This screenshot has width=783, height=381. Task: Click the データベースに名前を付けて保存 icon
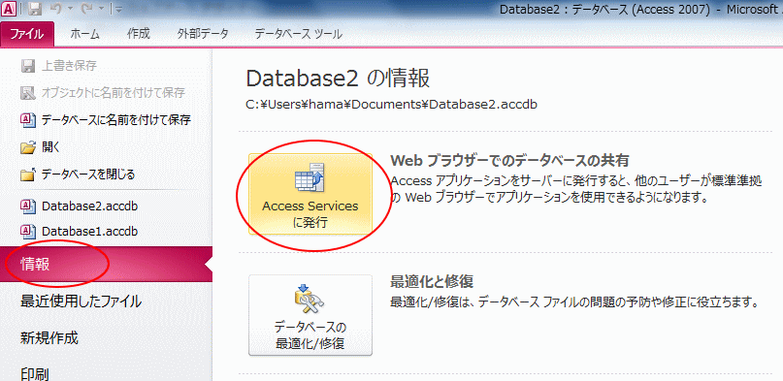pos(27,119)
